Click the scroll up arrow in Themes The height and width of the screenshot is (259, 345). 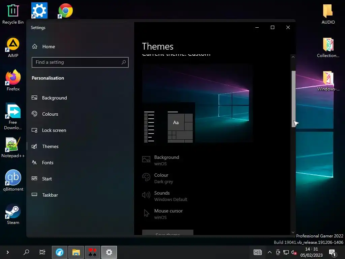pos(293,57)
